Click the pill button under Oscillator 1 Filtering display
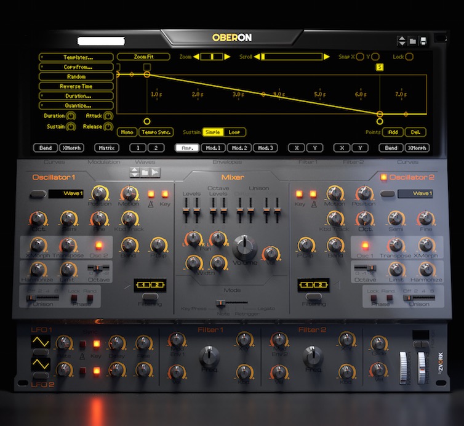464x426 pixels. (150, 296)
